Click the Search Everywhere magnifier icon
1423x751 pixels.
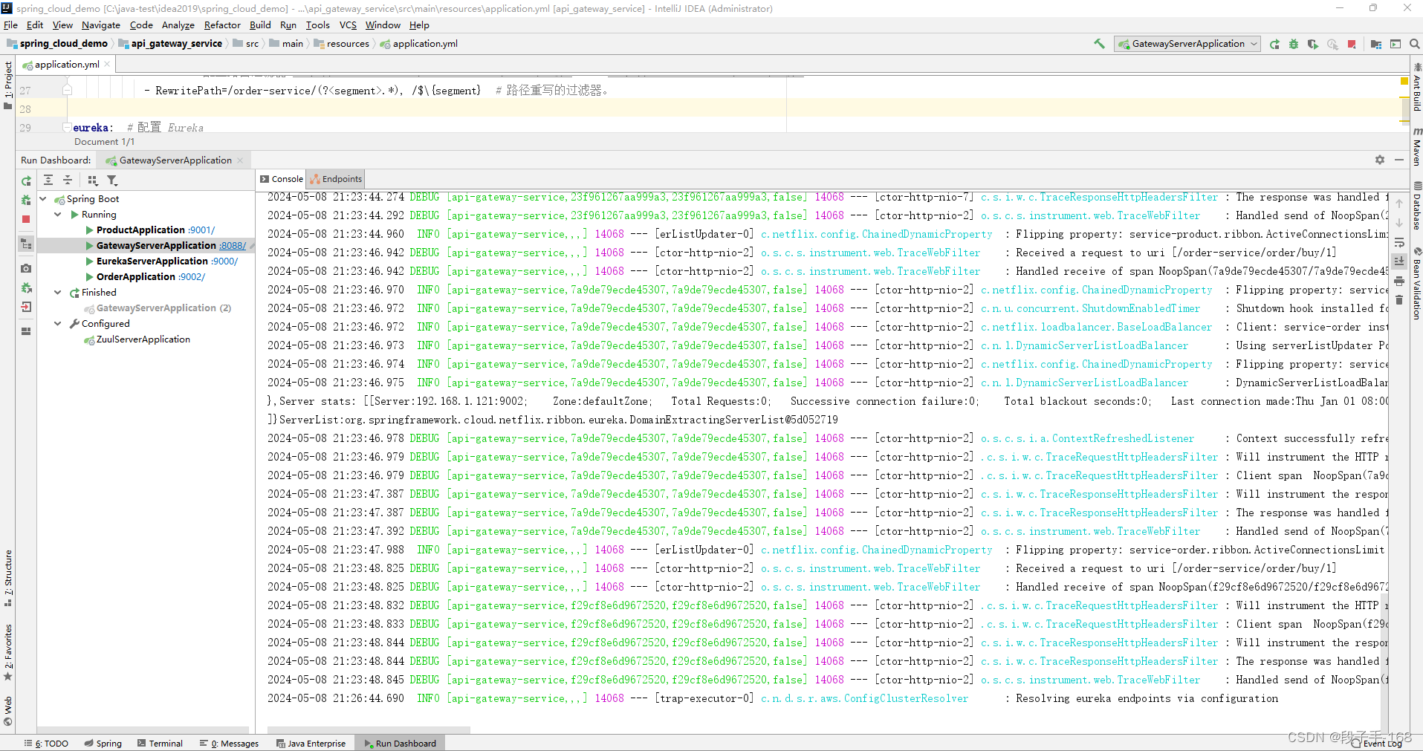1415,44
